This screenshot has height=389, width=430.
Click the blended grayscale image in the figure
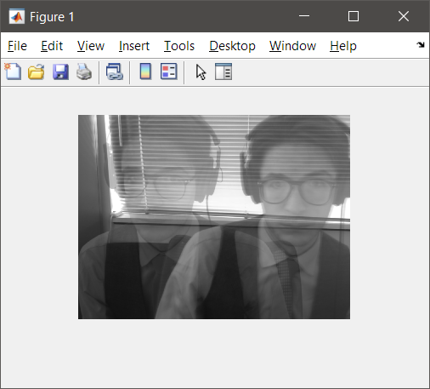click(x=214, y=217)
